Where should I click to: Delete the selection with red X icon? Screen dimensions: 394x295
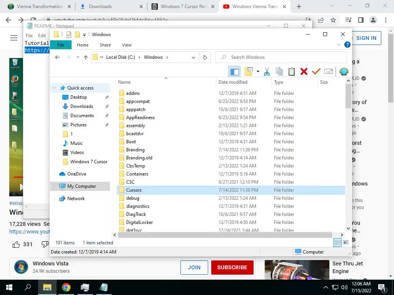click(x=304, y=71)
